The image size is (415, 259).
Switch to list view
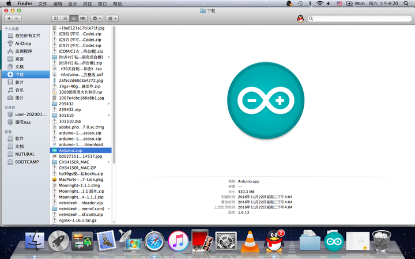tap(65, 18)
